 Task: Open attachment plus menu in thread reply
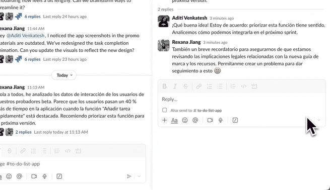pos(165,120)
